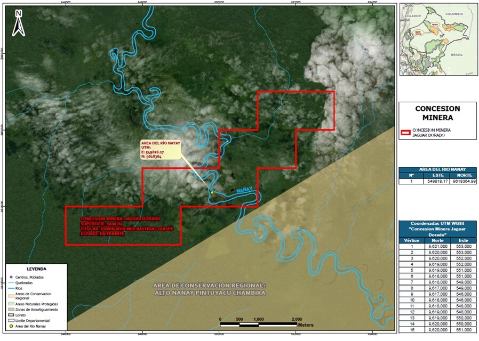Click the 'COLOMBIA' label in inset map
Screen dimensions: 479x341
coord(454,14)
